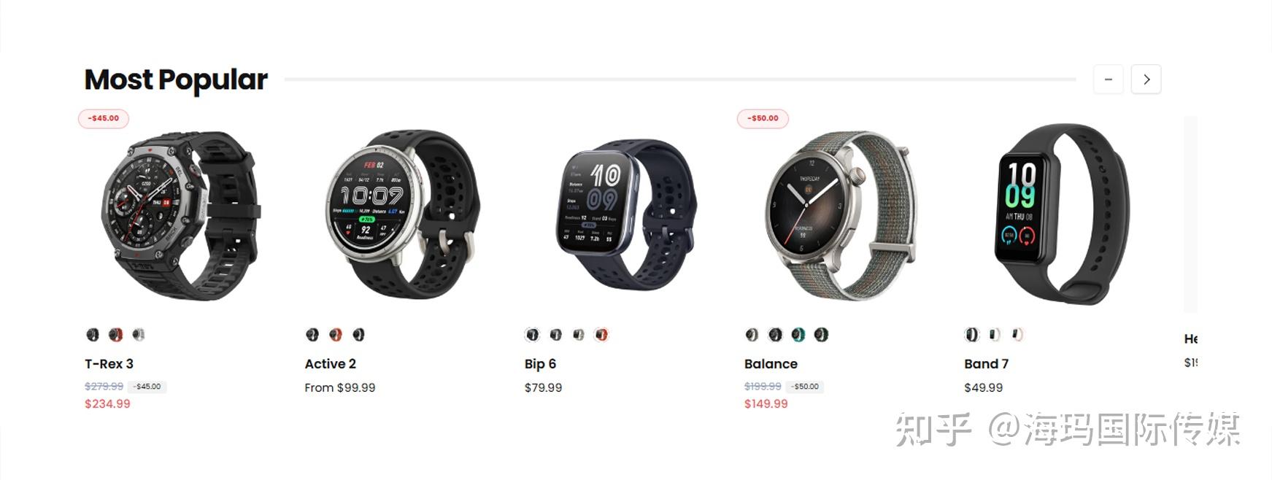Screen dimensions: 1272x480
Task: Choose the first black T-Rex 3 variant
Action: [x=93, y=335]
